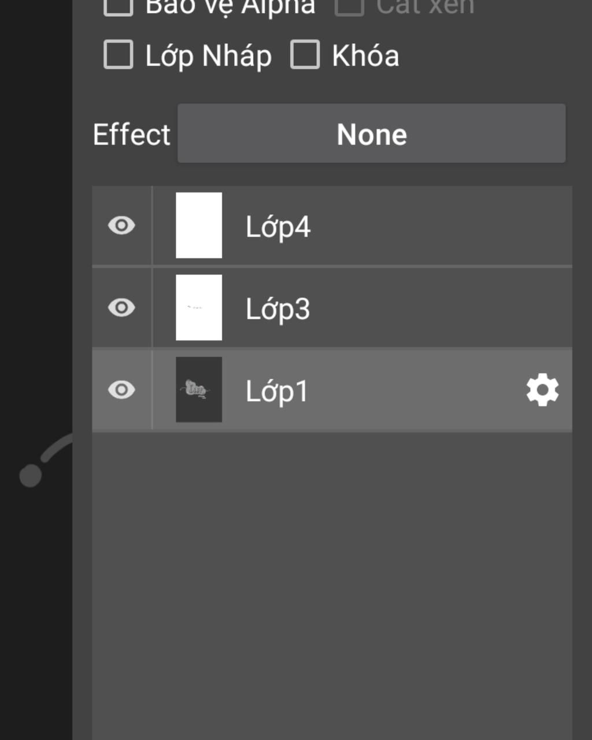Enable the Lớp Nháp checkbox

(119, 55)
